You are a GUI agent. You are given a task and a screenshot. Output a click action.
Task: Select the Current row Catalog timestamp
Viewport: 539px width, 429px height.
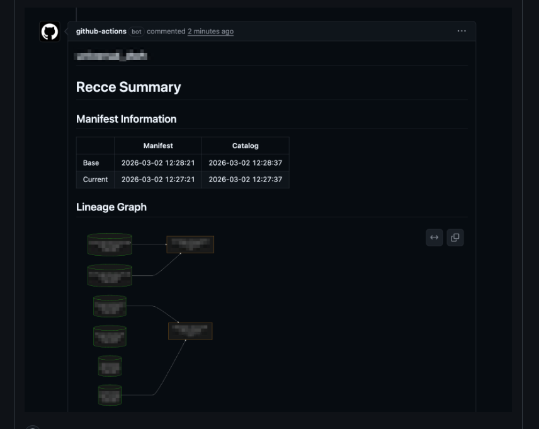(x=246, y=180)
